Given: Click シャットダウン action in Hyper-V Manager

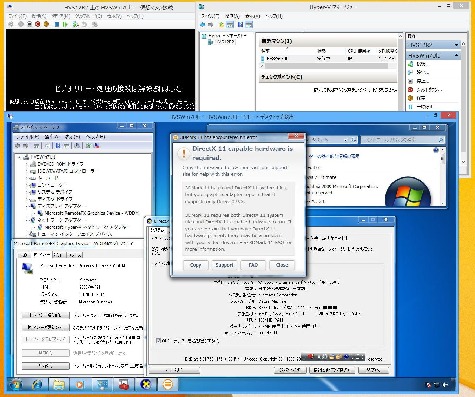Looking at the screenshot, I should tap(429, 89).
